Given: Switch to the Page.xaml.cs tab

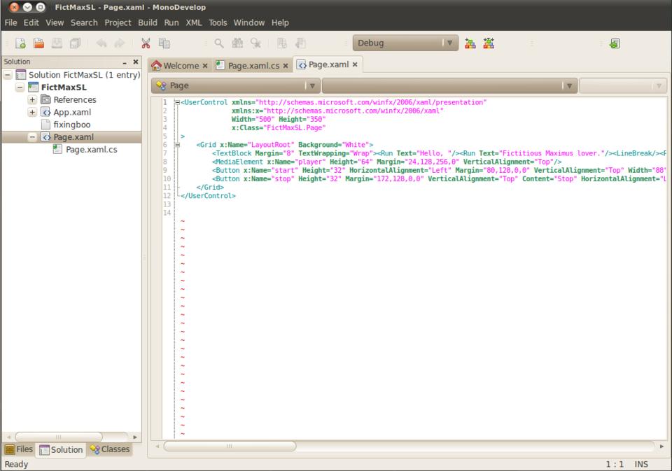Looking at the screenshot, I should pos(253,65).
